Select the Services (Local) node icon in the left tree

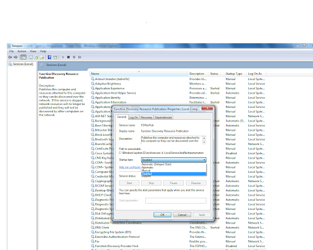pyautogui.click(x=10, y=64)
